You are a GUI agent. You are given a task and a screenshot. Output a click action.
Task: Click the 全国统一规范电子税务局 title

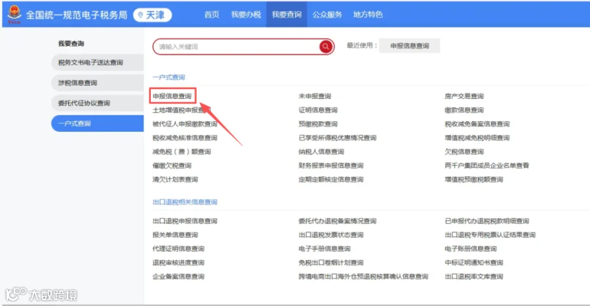(77, 15)
